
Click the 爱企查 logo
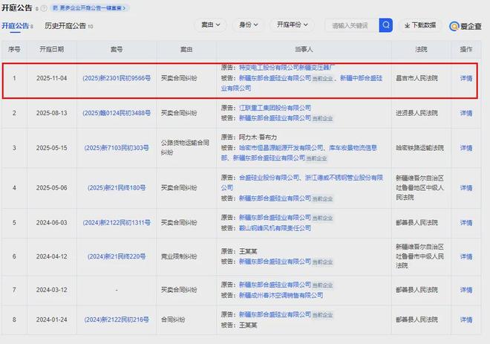(x=465, y=26)
